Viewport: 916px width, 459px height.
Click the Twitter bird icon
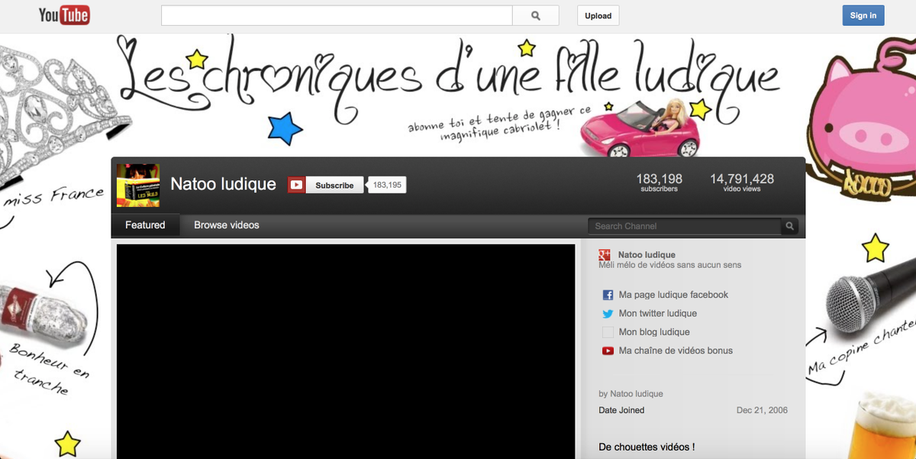pos(608,314)
